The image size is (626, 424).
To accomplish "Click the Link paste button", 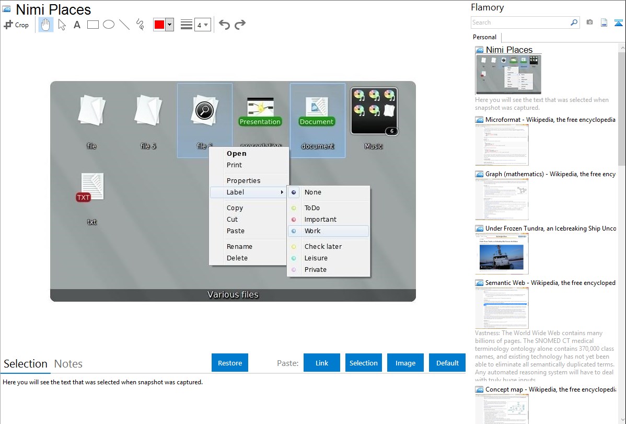I will click(322, 363).
